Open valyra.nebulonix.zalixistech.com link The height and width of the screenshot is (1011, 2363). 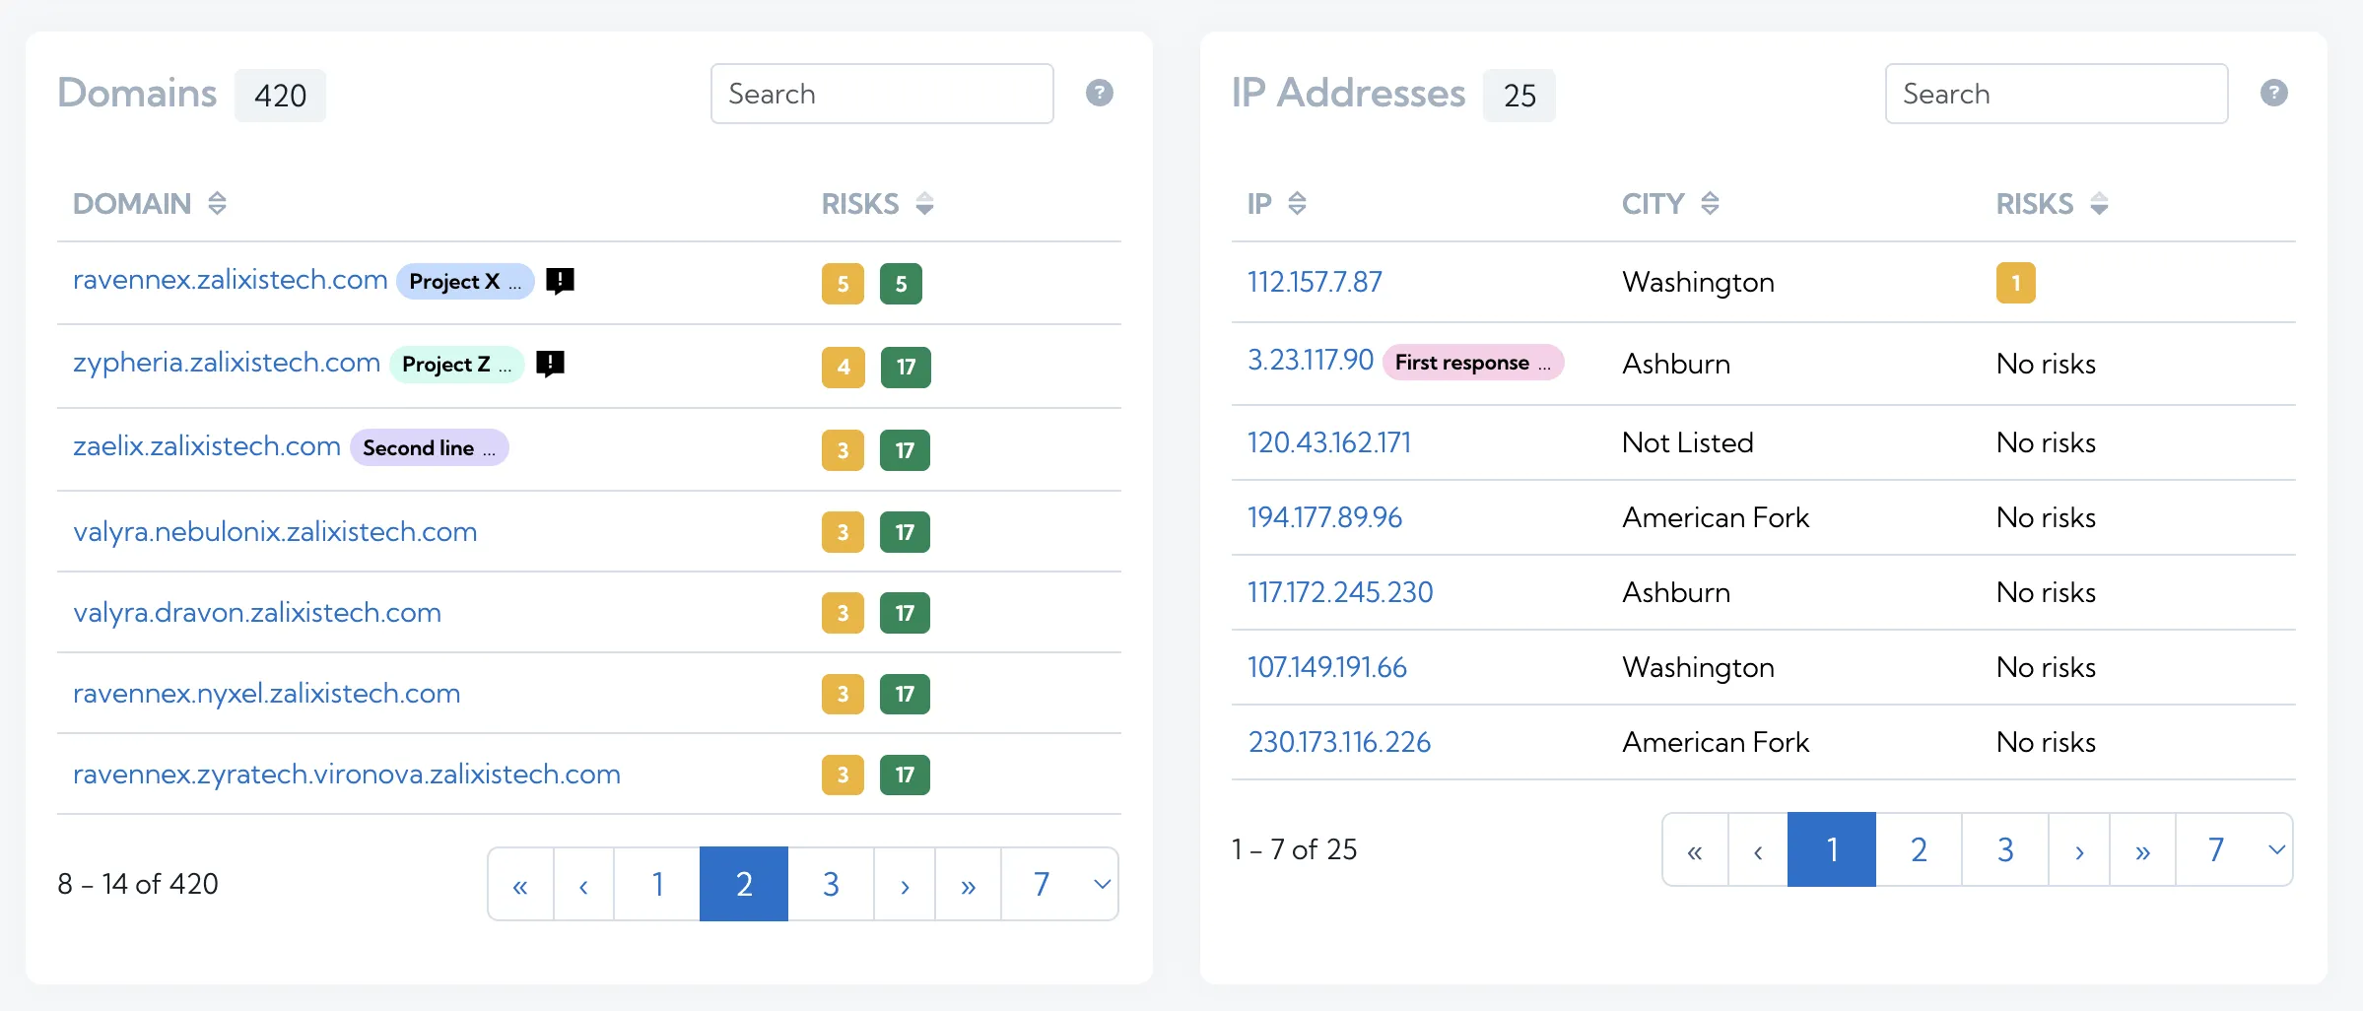click(275, 532)
